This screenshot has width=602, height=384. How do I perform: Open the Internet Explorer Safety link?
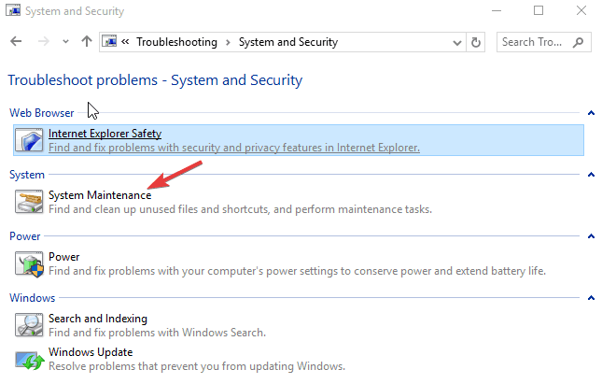point(105,134)
